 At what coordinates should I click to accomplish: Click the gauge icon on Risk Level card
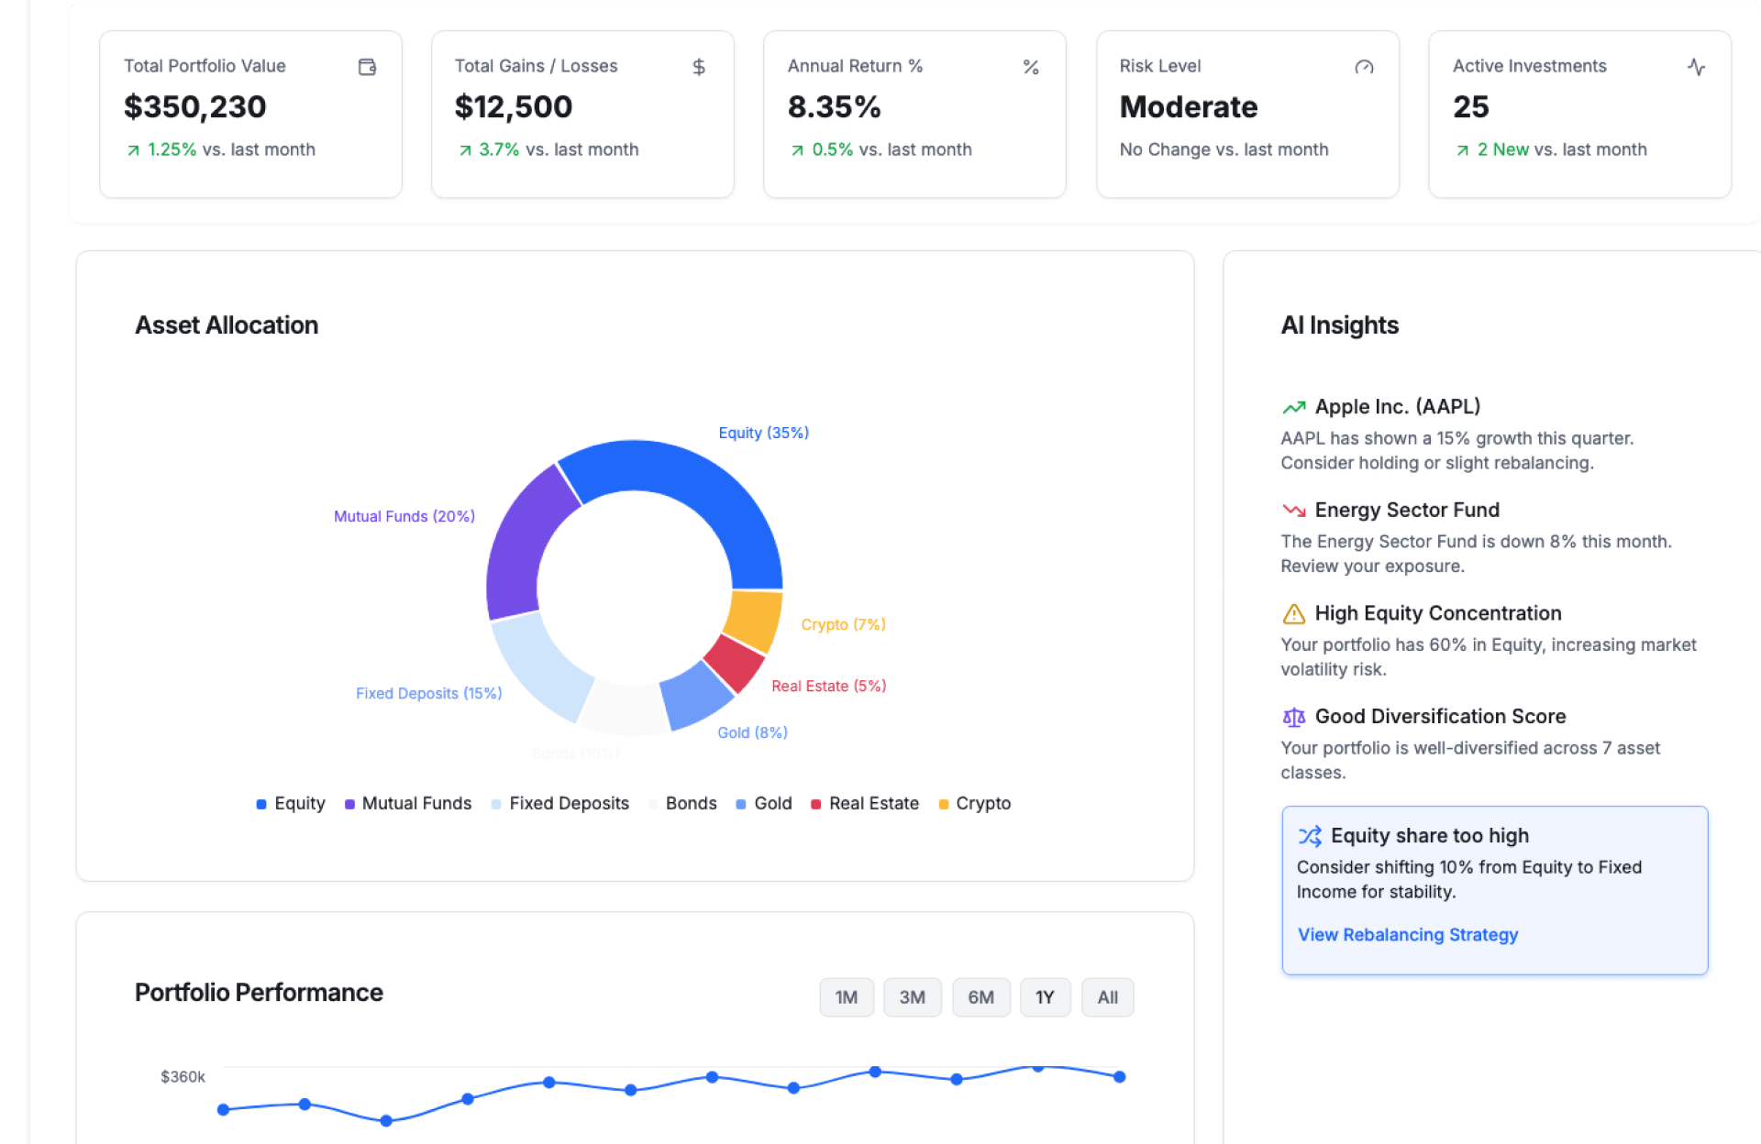pyautogui.click(x=1364, y=67)
